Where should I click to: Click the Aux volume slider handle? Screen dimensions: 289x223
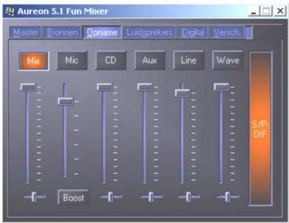point(145,87)
